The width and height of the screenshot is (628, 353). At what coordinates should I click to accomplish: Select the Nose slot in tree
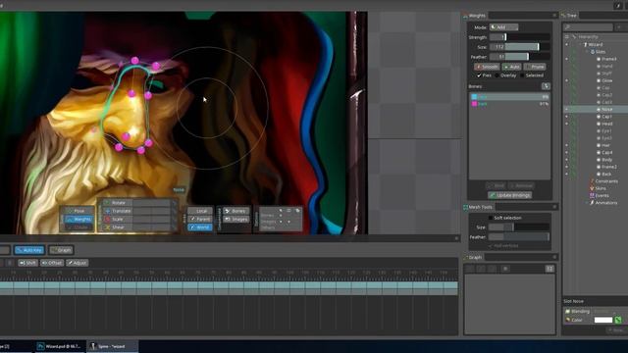pos(606,109)
